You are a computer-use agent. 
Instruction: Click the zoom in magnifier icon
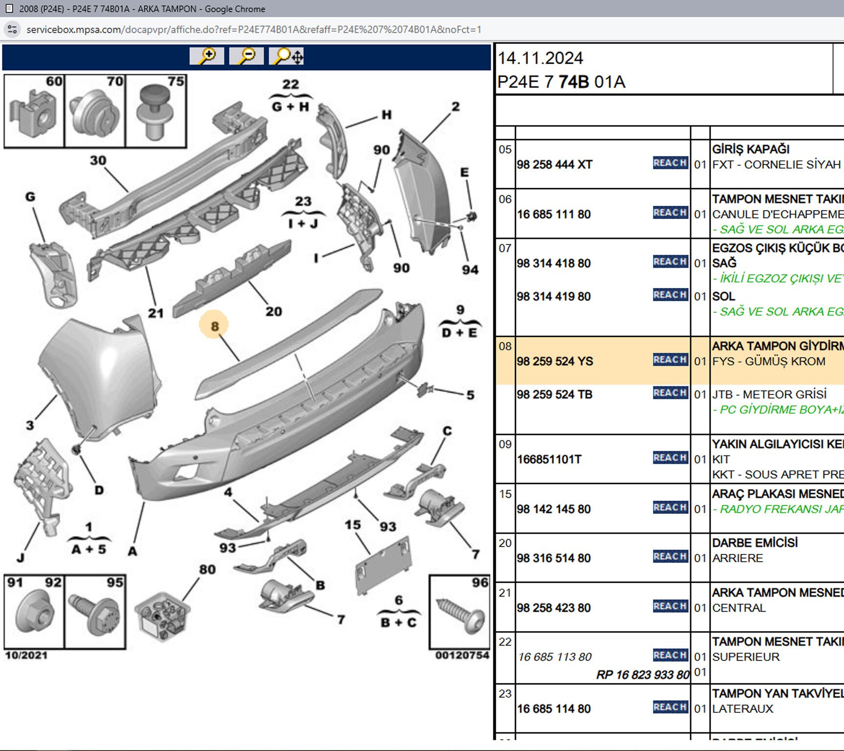tap(207, 56)
